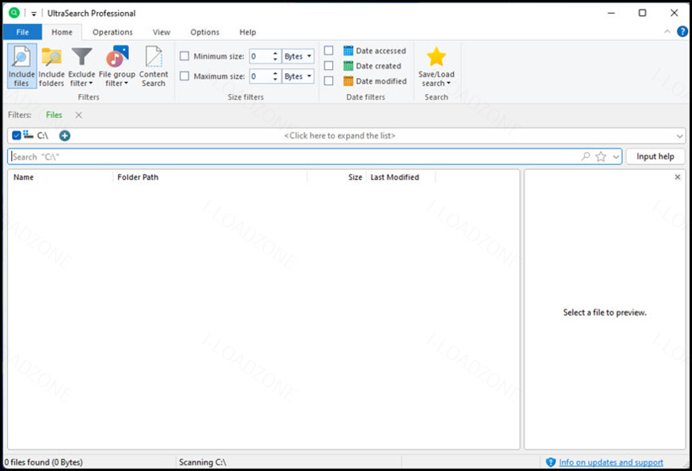692x471 pixels.
Task: Click the Date accessed calendar icon
Action: pyautogui.click(x=348, y=51)
